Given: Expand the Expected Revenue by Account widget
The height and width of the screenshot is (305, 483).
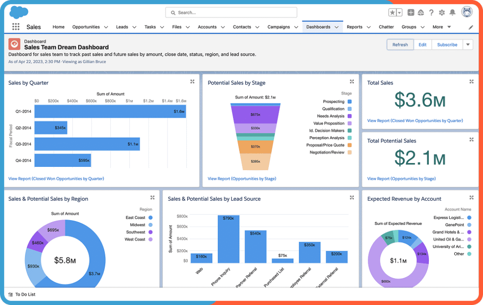Looking at the screenshot, I should coord(471,198).
